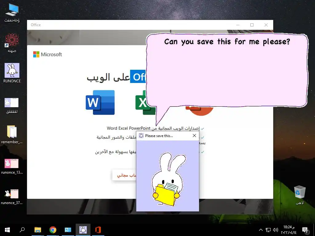The height and width of the screenshot is (236, 315).
Task: Open the Windows Start menu
Action: [x=7, y=230]
